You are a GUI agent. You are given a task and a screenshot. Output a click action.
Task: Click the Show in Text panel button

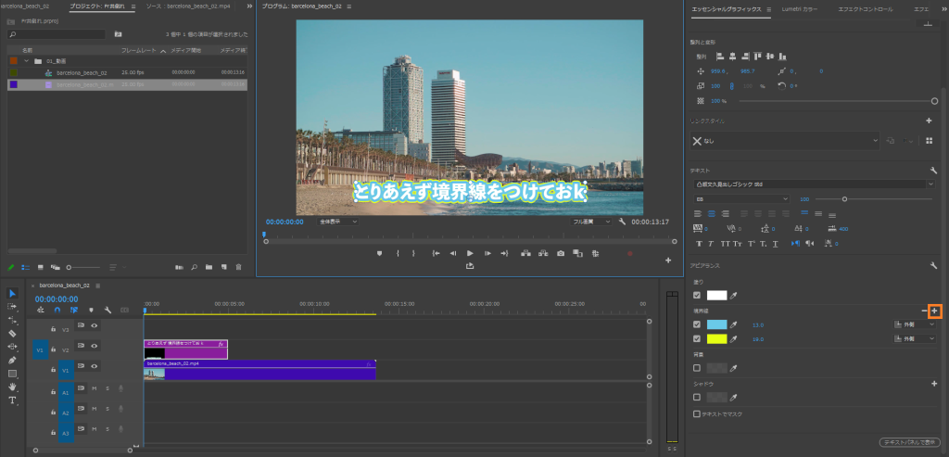pos(910,442)
